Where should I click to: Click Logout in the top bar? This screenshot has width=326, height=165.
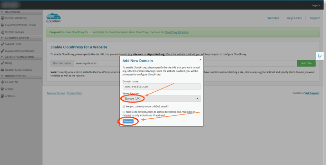pyautogui.click(x=316, y=5)
